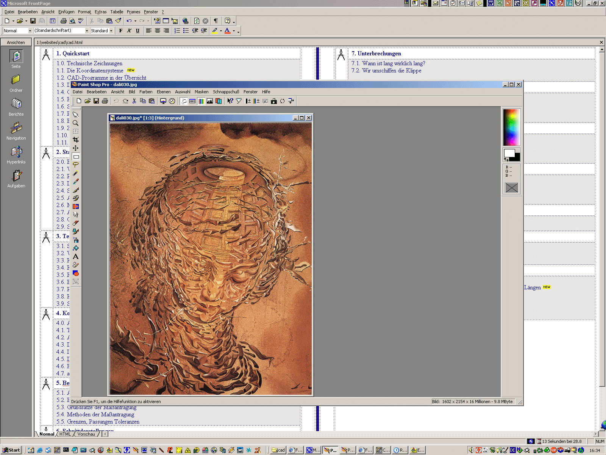Viewport: 606px width, 455px height.
Task: Open link 1.1. Die Koordinatensysteme
Action: [90, 71]
